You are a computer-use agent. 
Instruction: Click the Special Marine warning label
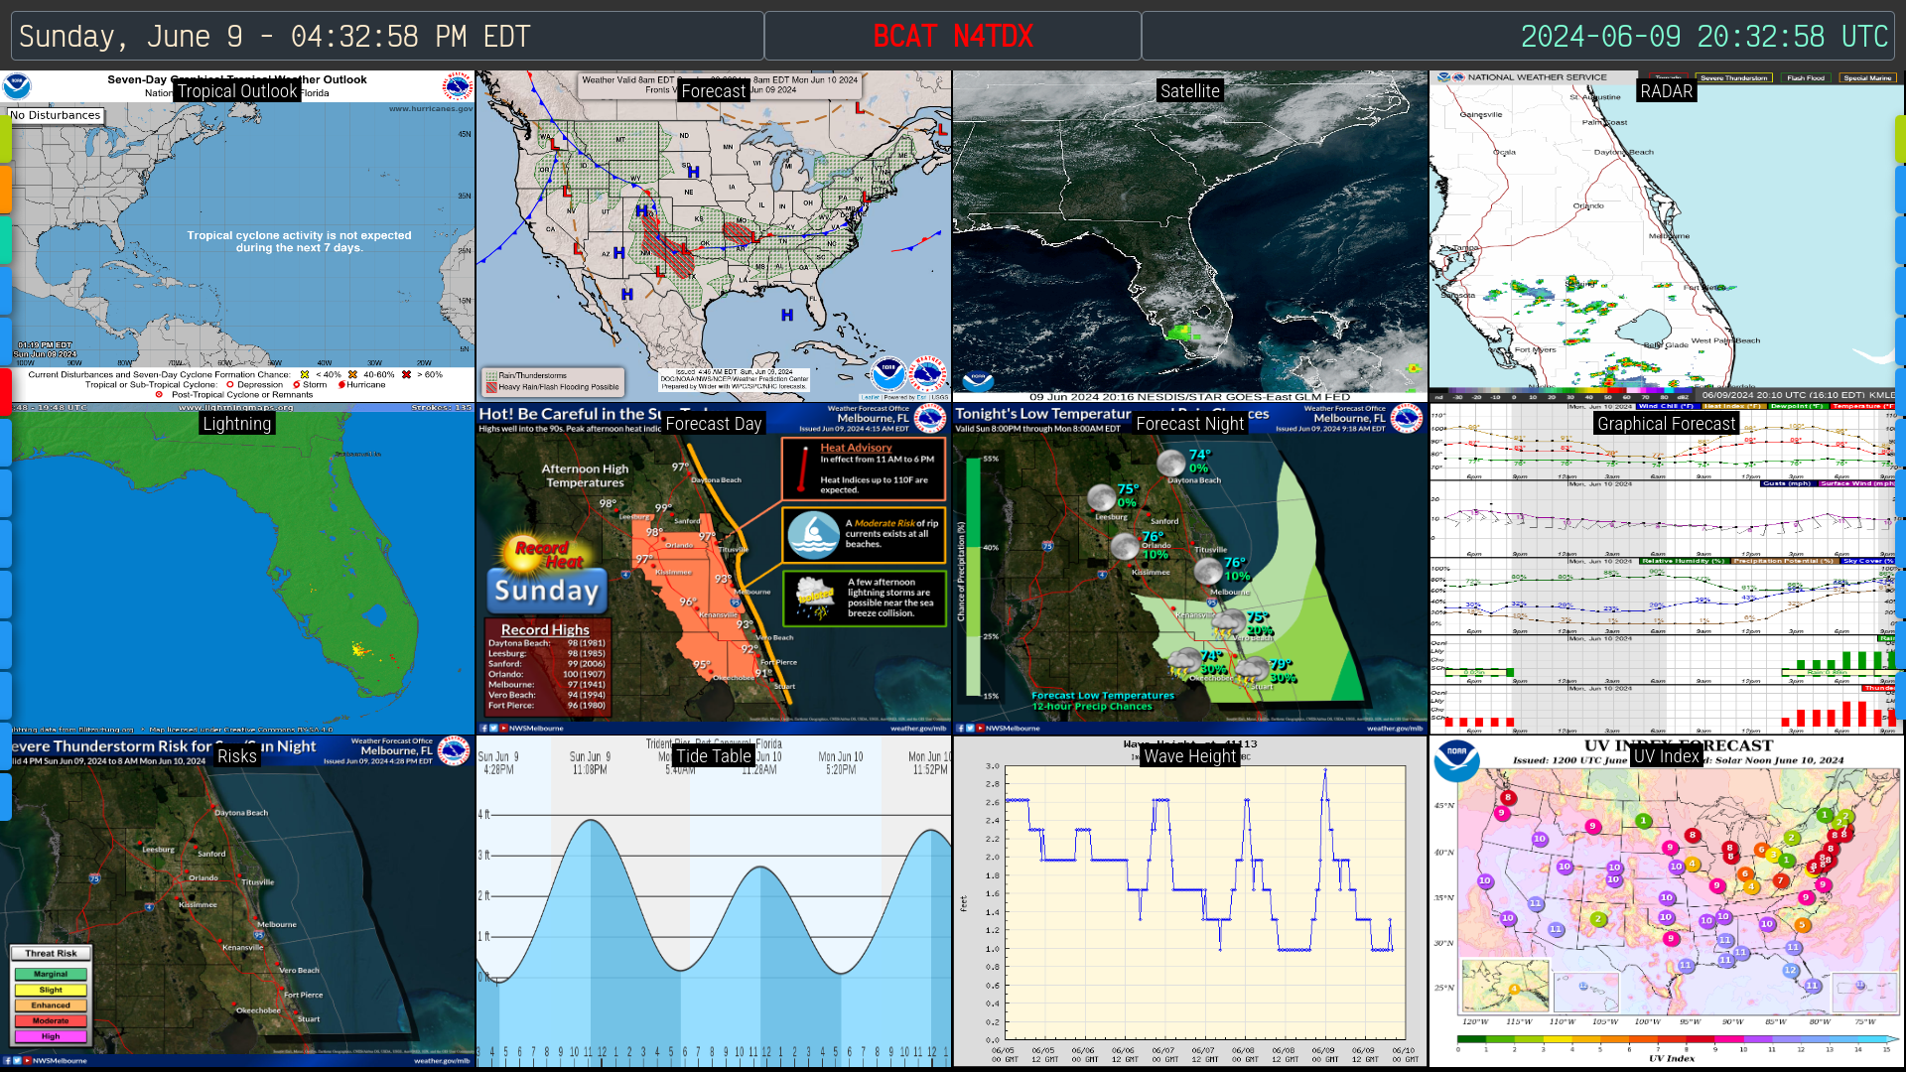coord(1867,77)
